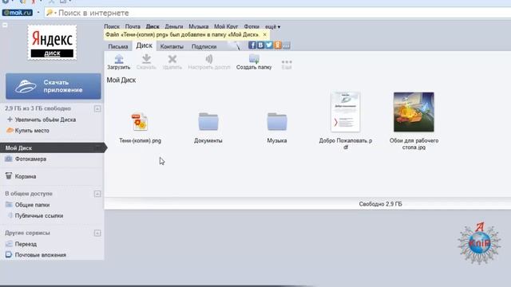The image size is (511, 287).
Task: Click the Twitter share icon
Action: [269, 45]
